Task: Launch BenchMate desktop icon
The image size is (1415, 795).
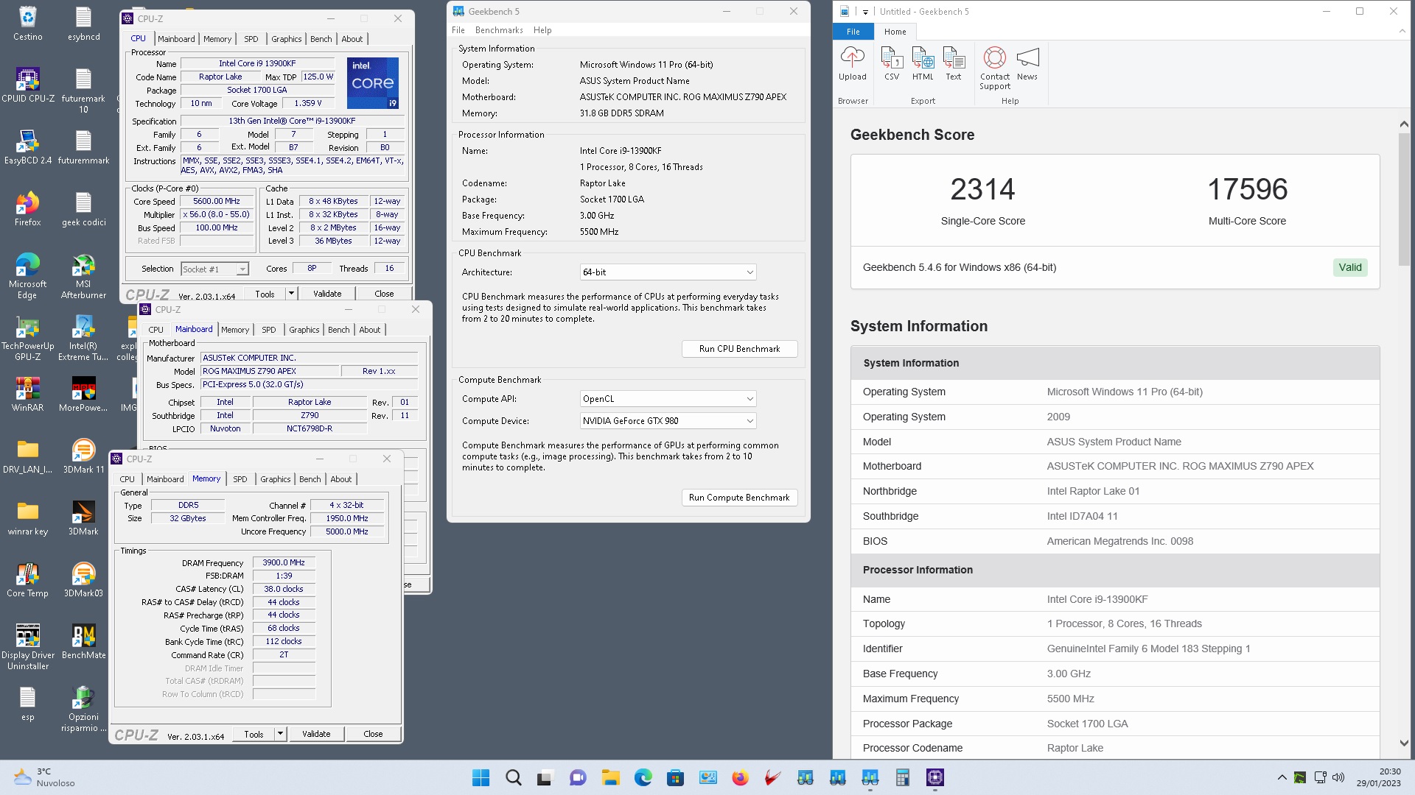Action: 83,642
